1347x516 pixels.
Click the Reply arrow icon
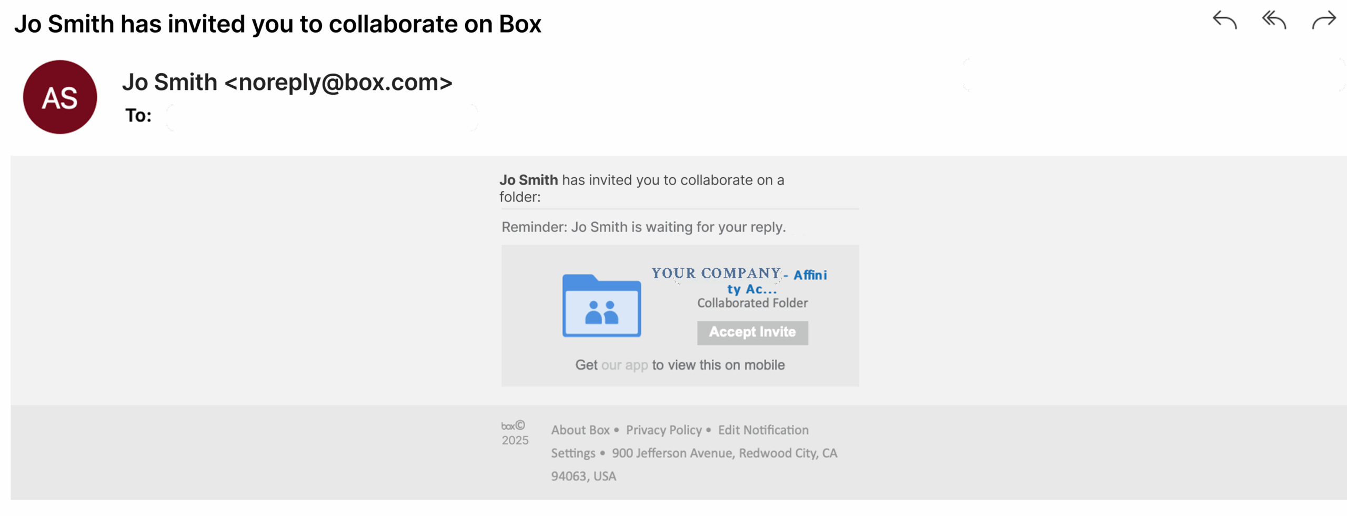tap(1224, 21)
